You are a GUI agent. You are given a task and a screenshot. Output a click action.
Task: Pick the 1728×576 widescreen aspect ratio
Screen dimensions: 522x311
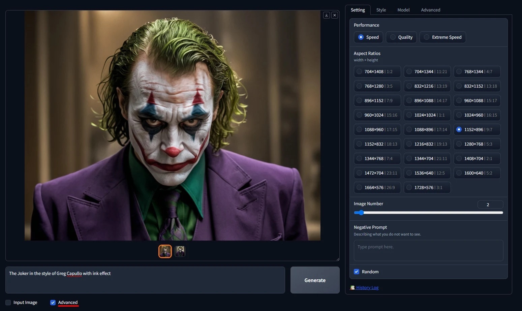pyautogui.click(x=427, y=187)
